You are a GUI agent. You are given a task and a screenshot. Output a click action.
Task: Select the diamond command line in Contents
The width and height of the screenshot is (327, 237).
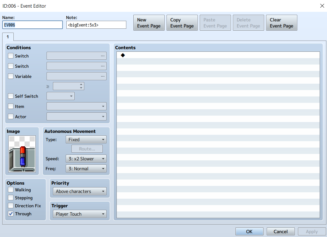[218, 55]
